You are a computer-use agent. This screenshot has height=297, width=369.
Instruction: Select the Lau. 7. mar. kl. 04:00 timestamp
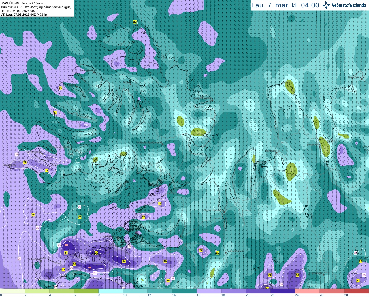click(285, 5)
